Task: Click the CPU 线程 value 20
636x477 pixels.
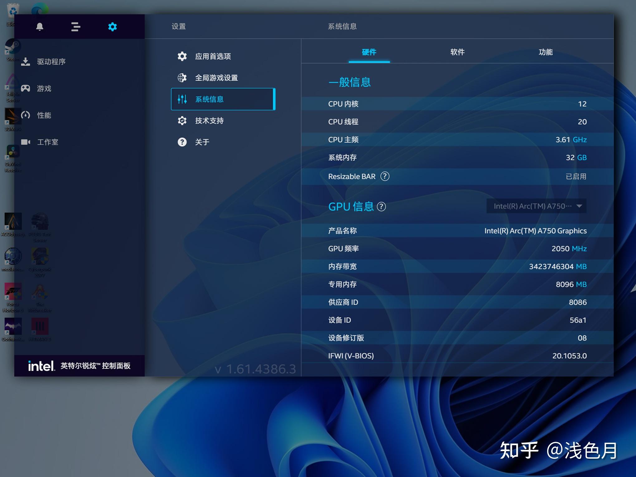Action: (x=582, y=122)
